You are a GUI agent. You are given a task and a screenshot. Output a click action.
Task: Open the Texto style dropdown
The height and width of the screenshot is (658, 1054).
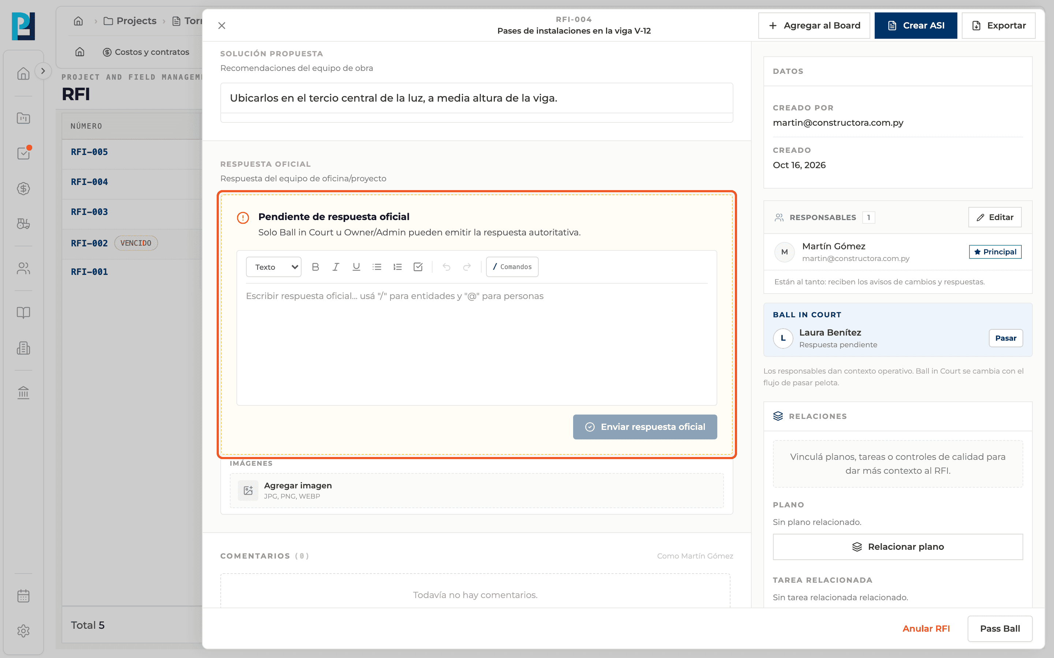click(273, 267)
